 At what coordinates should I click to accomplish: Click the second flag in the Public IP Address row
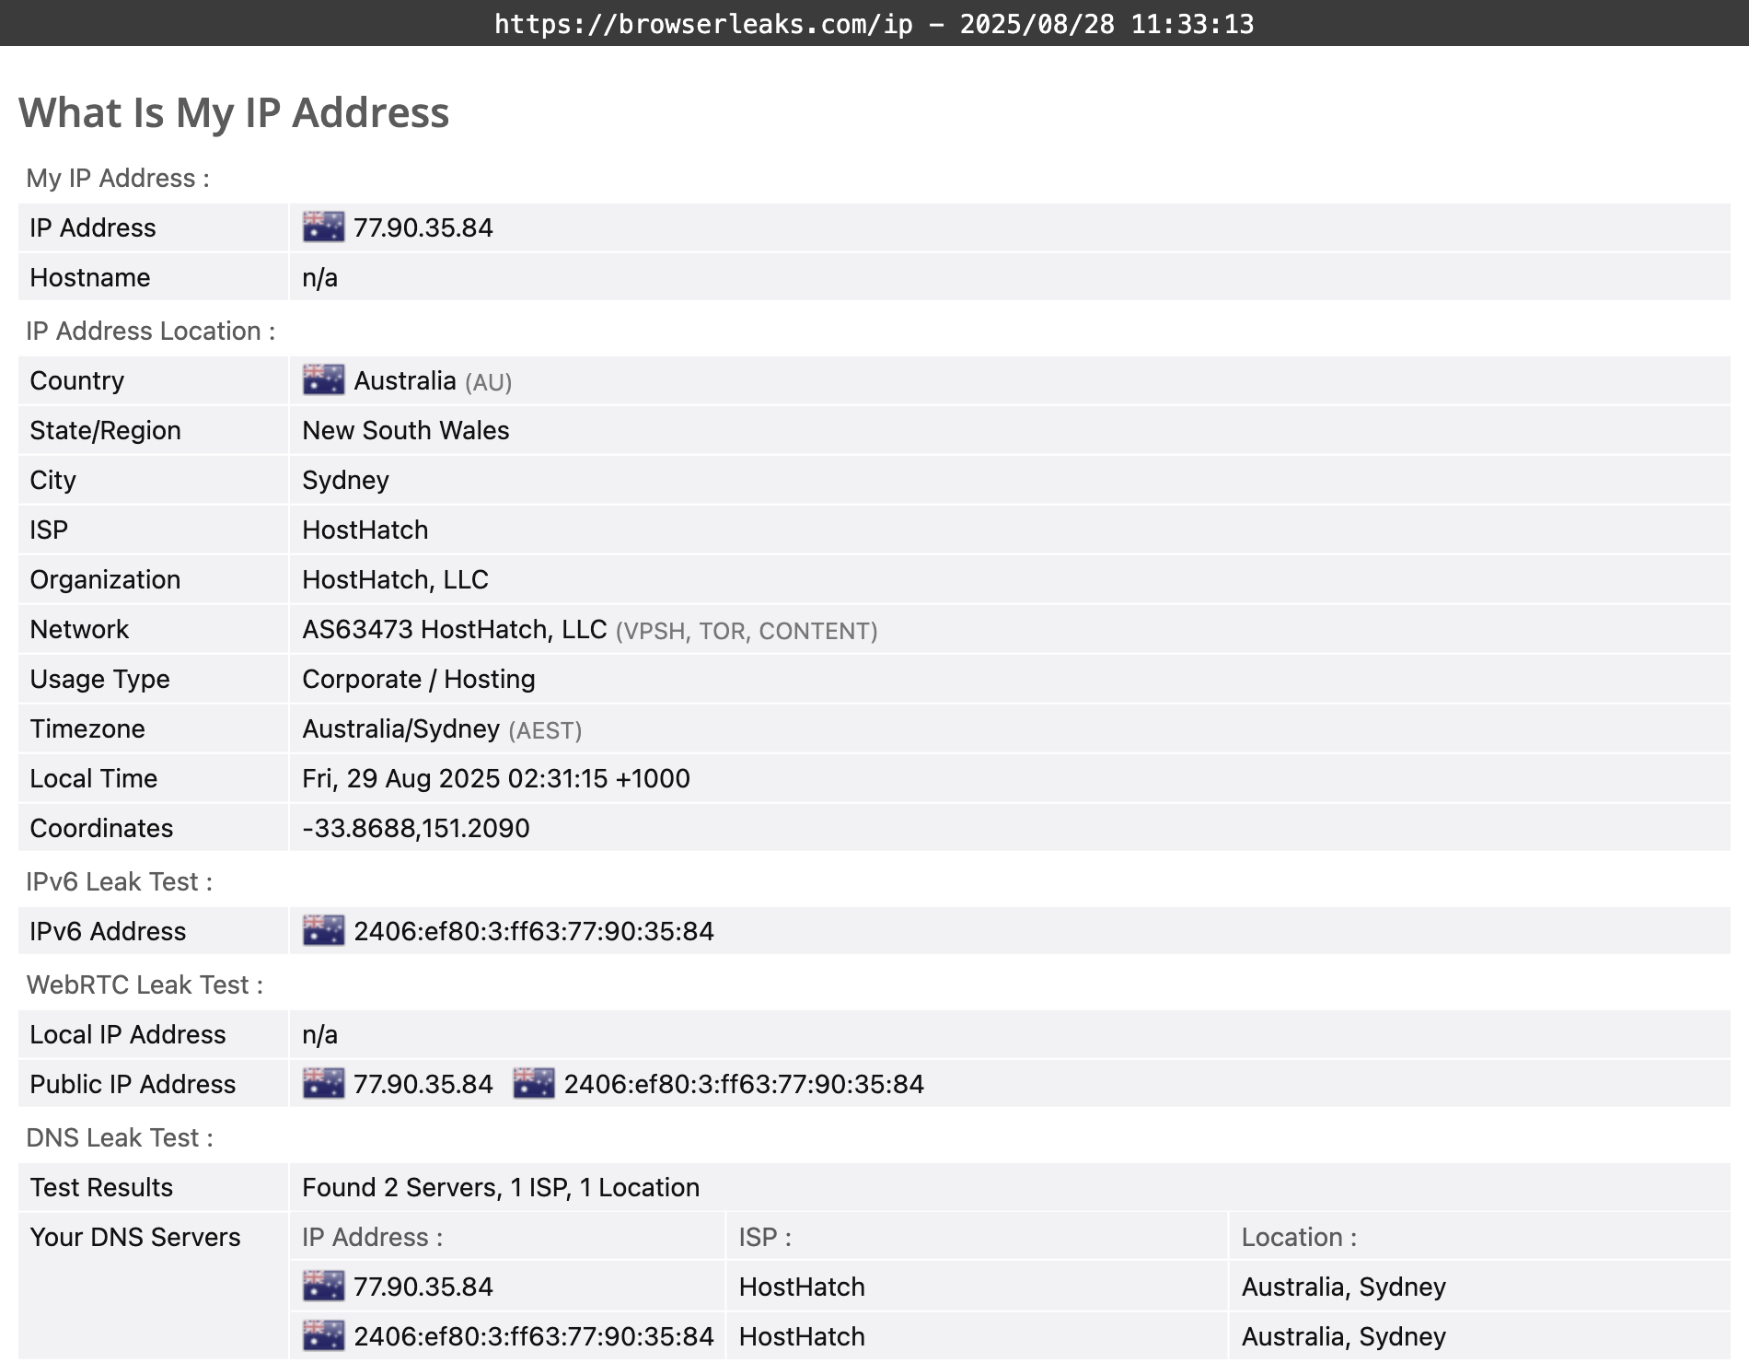pos(534,1083)
